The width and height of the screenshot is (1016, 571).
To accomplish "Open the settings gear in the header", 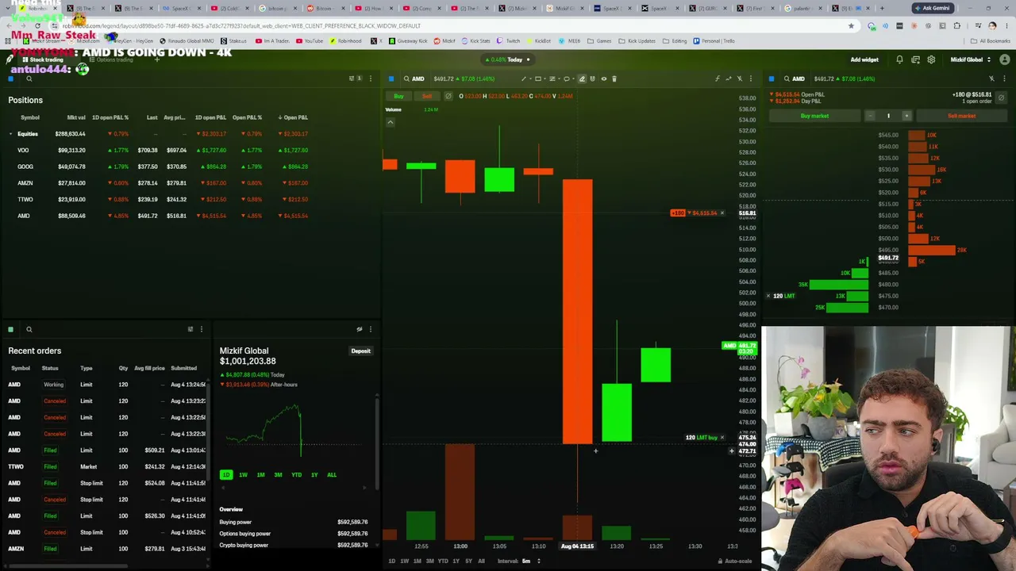I will pos(931,59).
